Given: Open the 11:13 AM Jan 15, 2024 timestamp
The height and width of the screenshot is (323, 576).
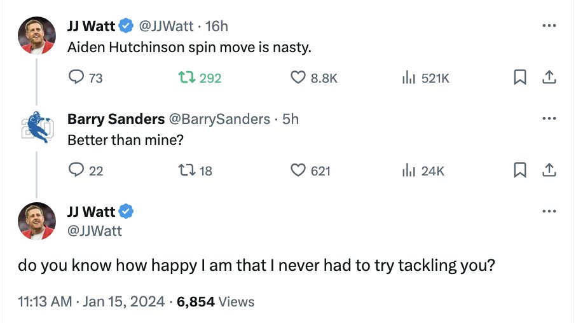Looking at the screenshot, I should pyautogui.click(x=91, y=301).
